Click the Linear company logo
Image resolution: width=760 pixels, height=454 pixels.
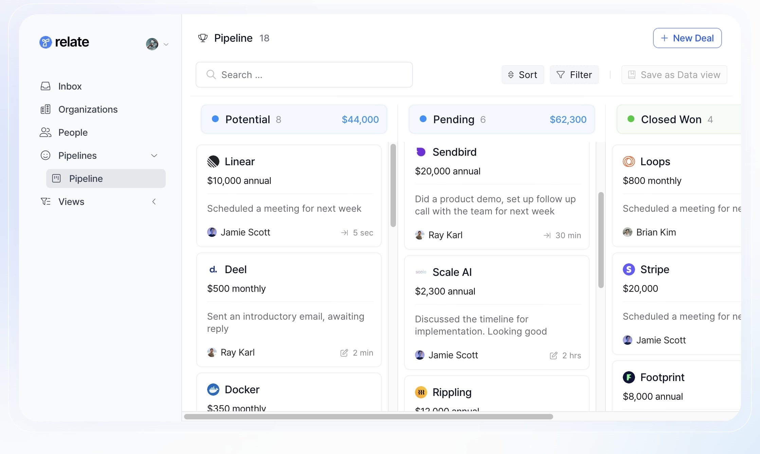[x=213, y=162]
